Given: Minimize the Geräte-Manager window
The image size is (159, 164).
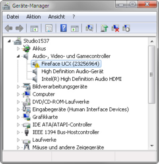Looking at the screenshot, I should 121,4.
